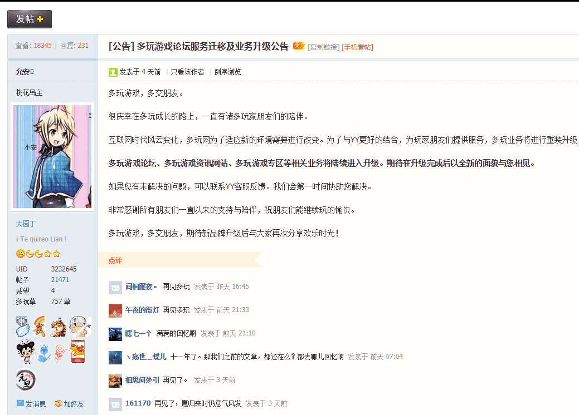Screen dimensions: 579x415
Task: Open the profile of user 161170
Action: 138,403
